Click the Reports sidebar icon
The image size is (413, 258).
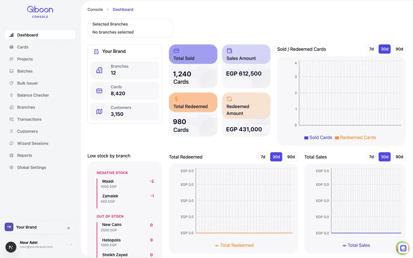(x=11, y=155)
